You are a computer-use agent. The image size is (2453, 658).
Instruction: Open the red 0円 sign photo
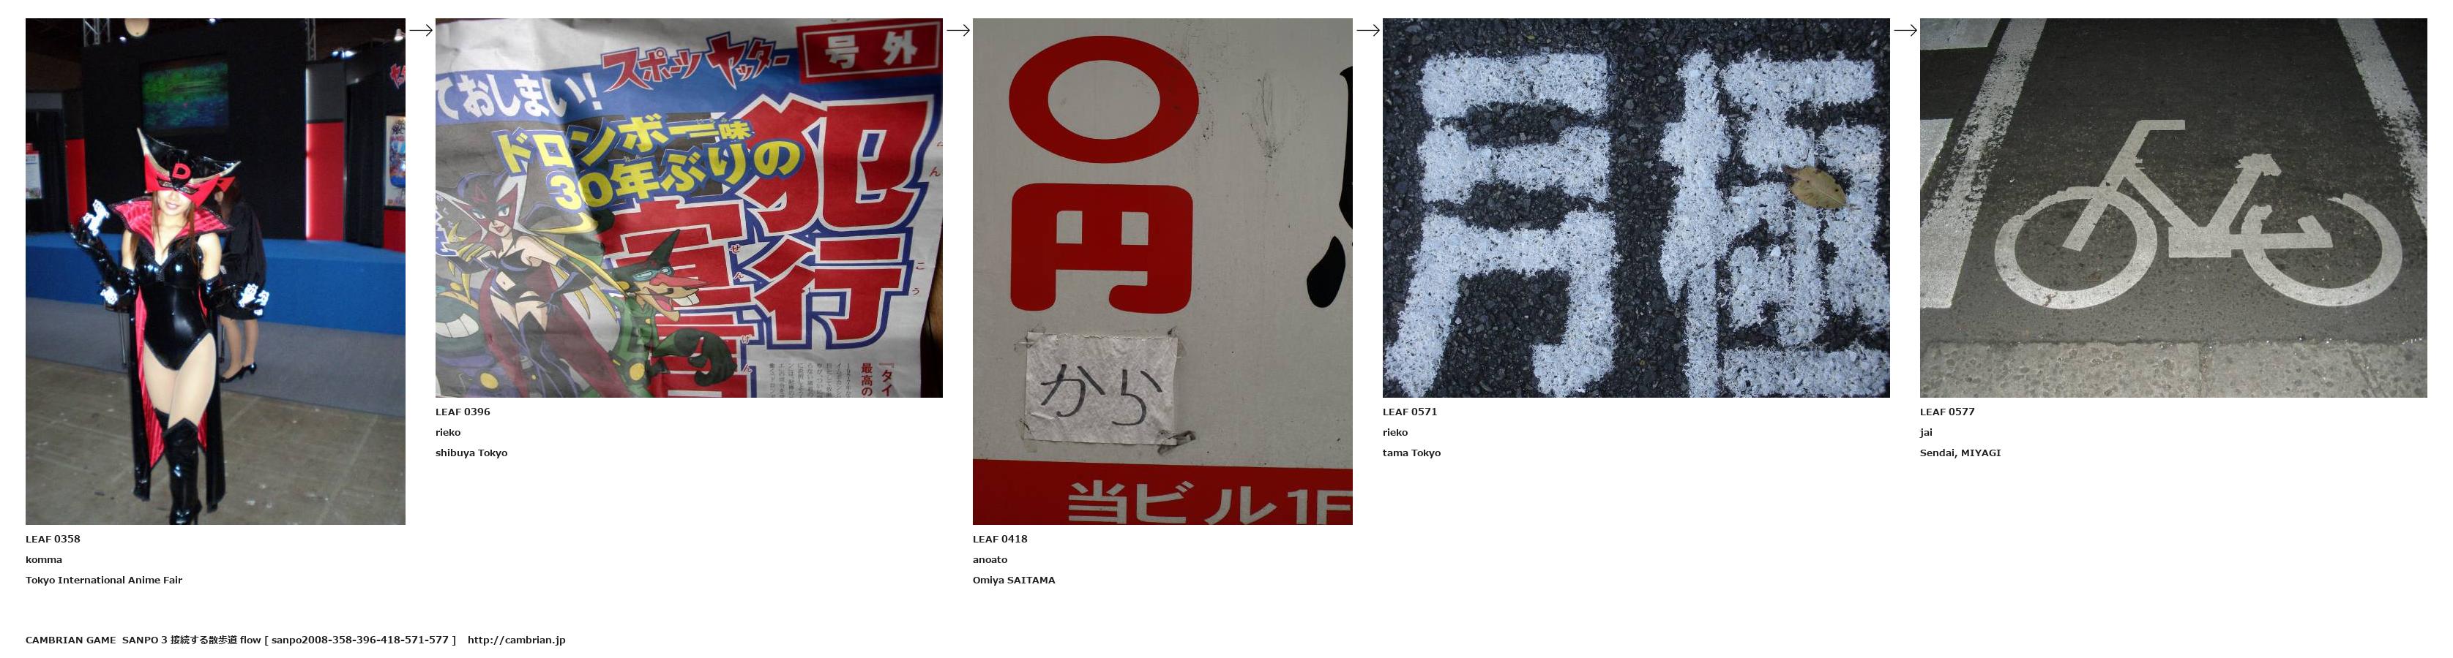pyautogui.click(x=1162, y=271)
